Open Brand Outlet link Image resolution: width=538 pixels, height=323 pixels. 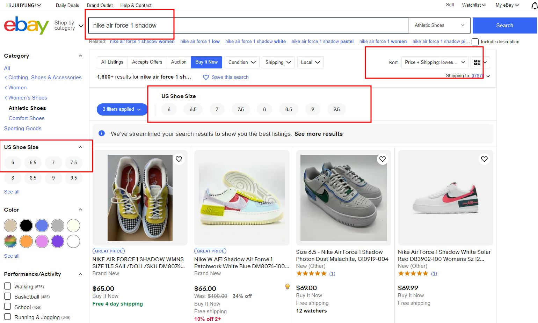pyautogui.click(x=100, y=5)
